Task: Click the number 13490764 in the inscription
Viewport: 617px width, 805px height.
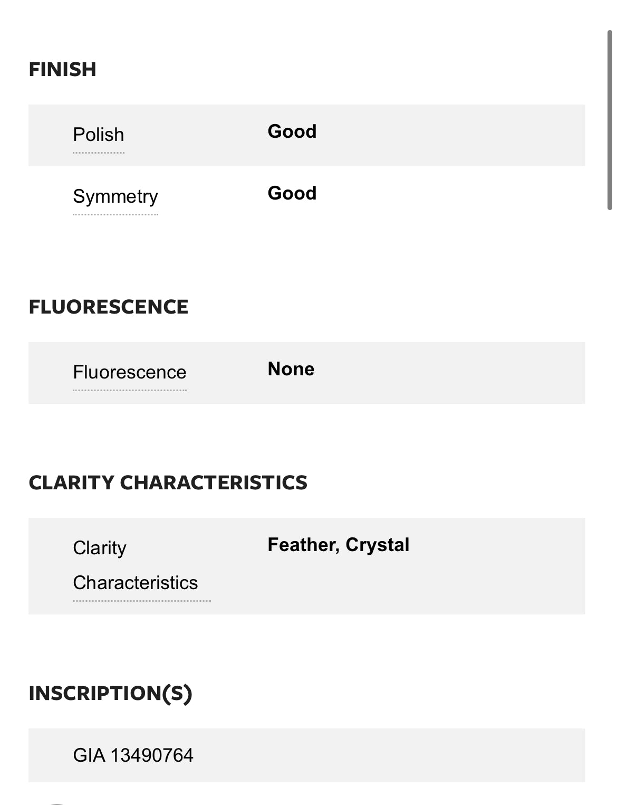Action: click(x=152, y=755)
